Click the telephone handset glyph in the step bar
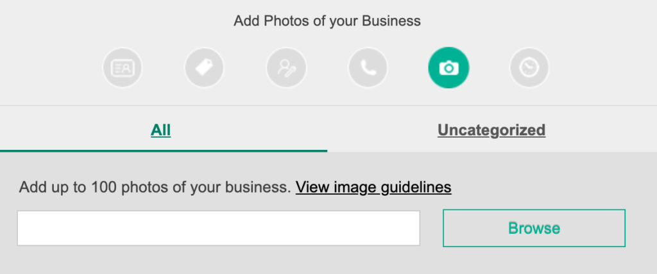The width and height of the screenshot is (657, 274). pyautogui.click(x=368, y=68)
